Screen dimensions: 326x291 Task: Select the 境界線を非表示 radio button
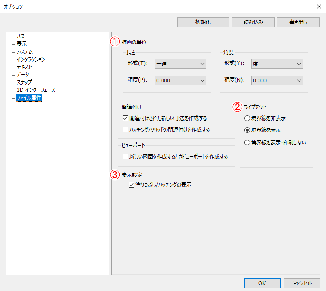tap(247, 118)
